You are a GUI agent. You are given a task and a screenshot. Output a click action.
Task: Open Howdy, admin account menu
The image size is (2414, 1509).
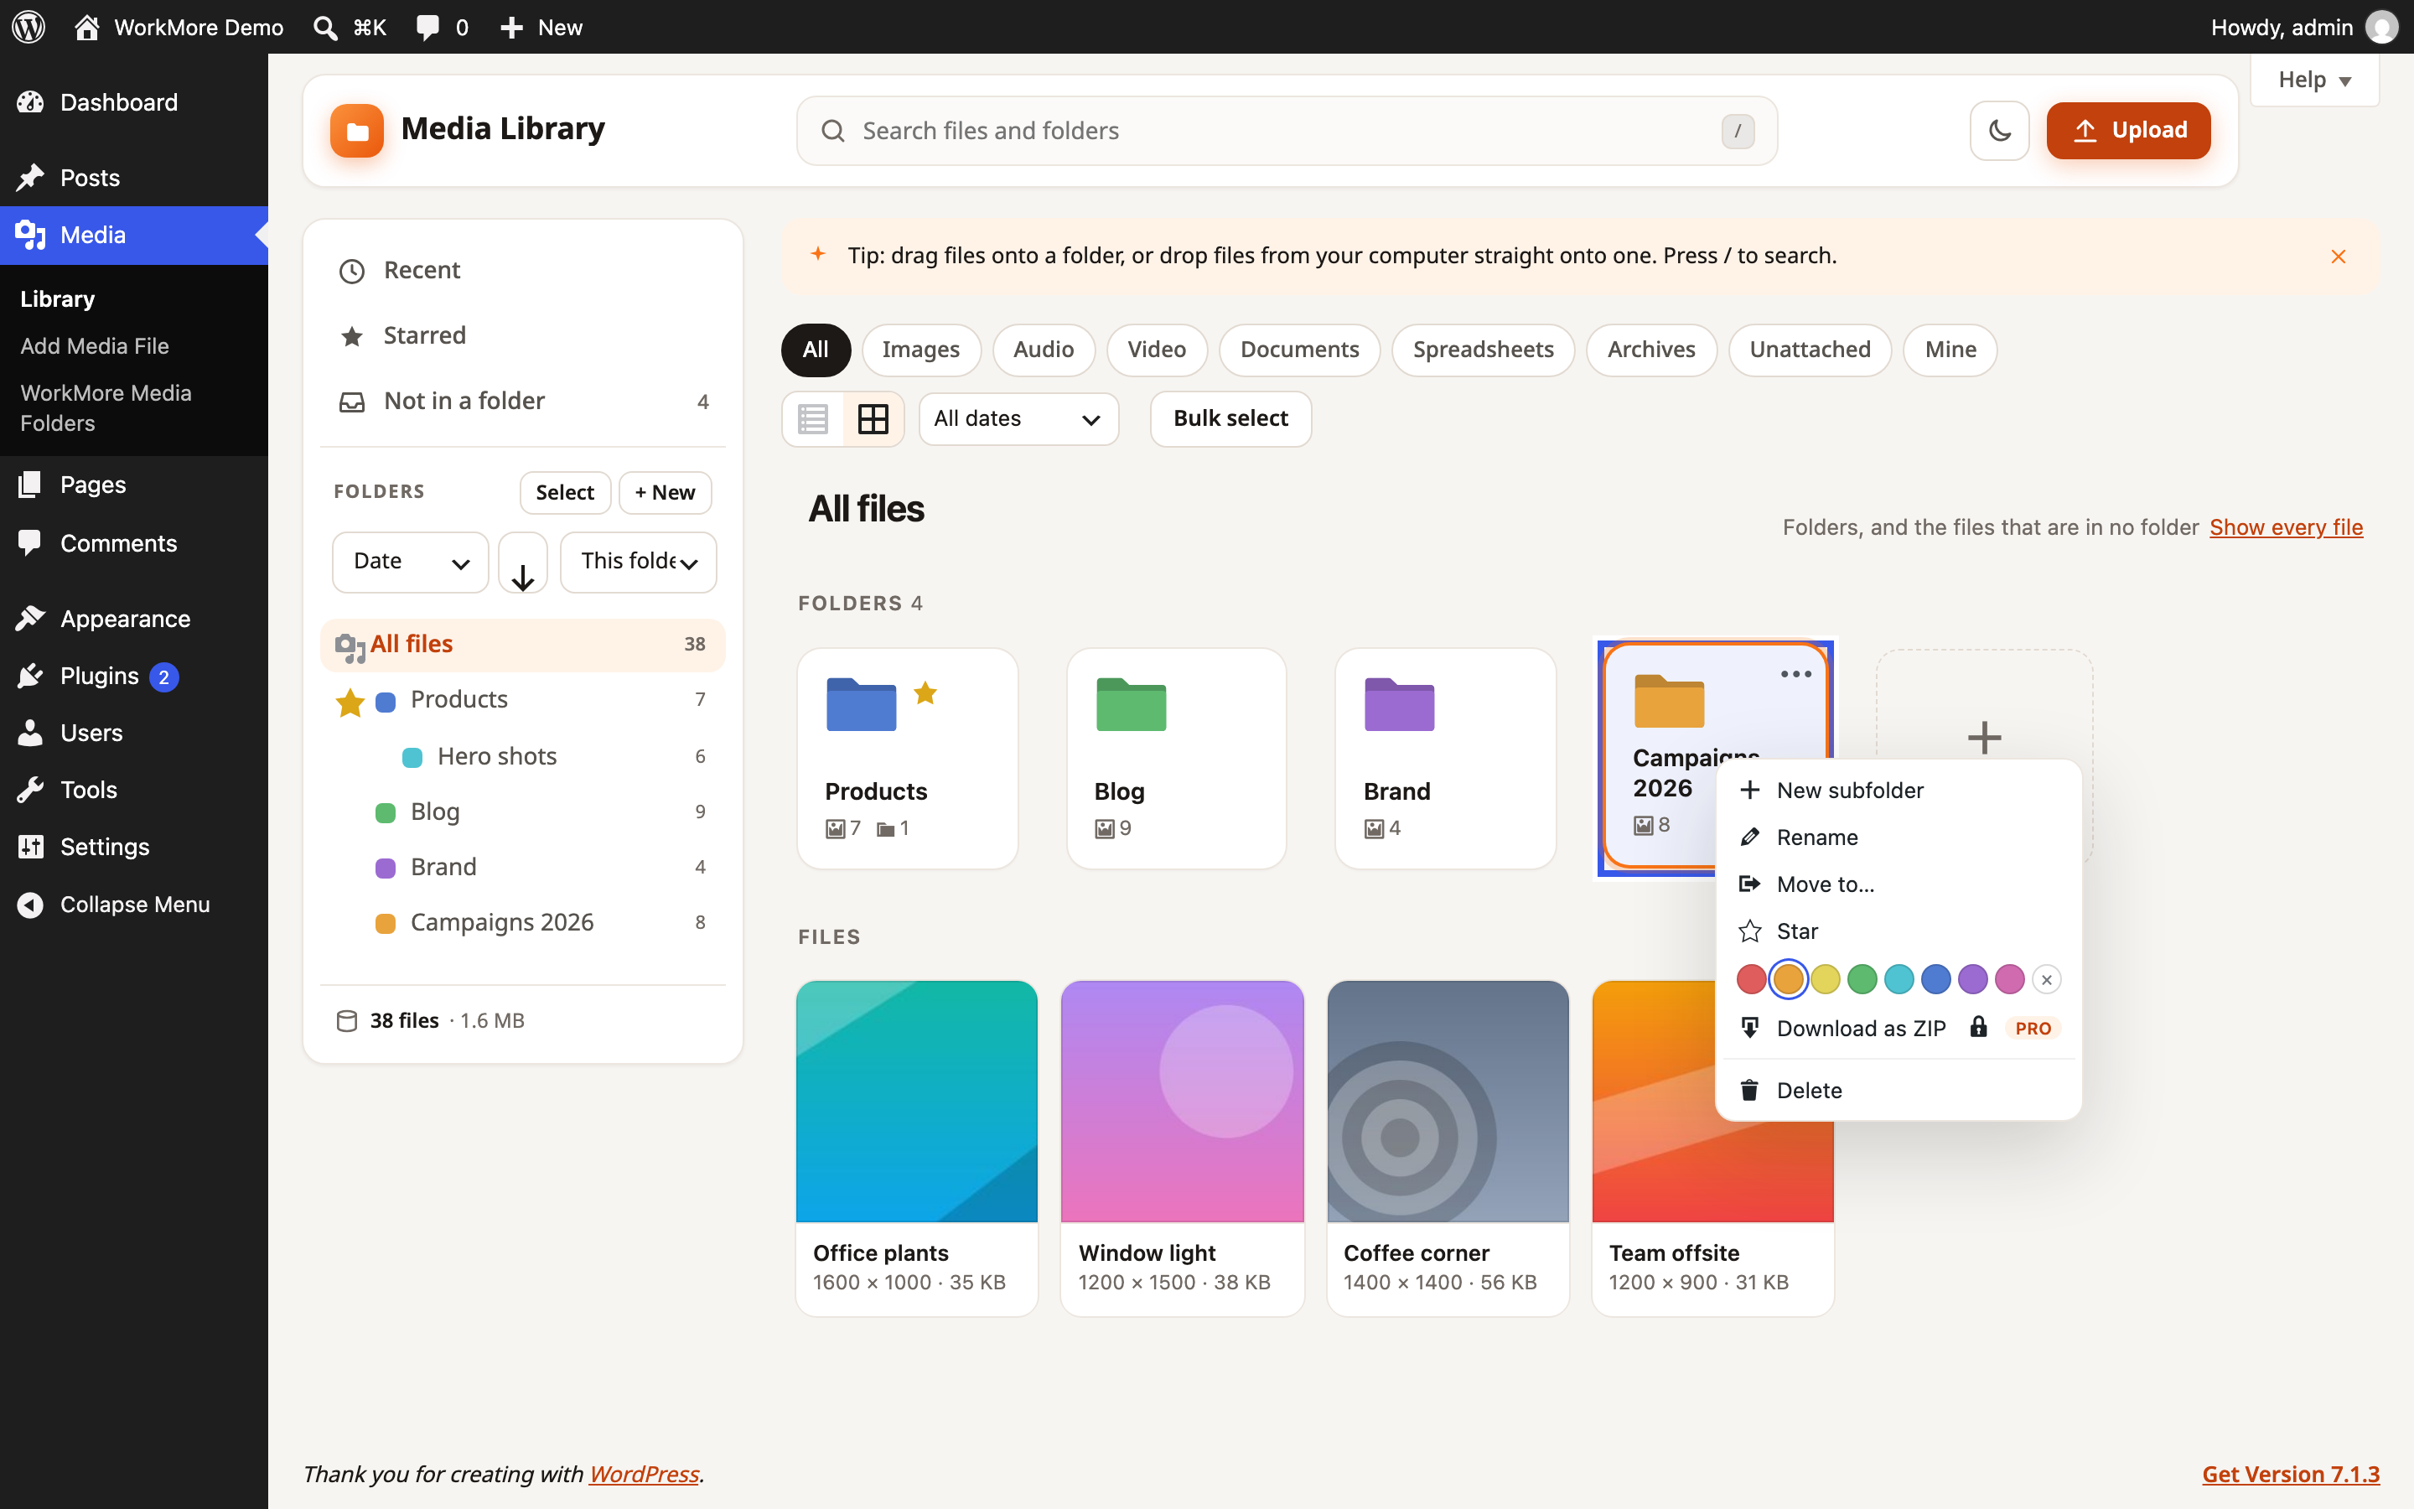click(x=2304, y=27)
